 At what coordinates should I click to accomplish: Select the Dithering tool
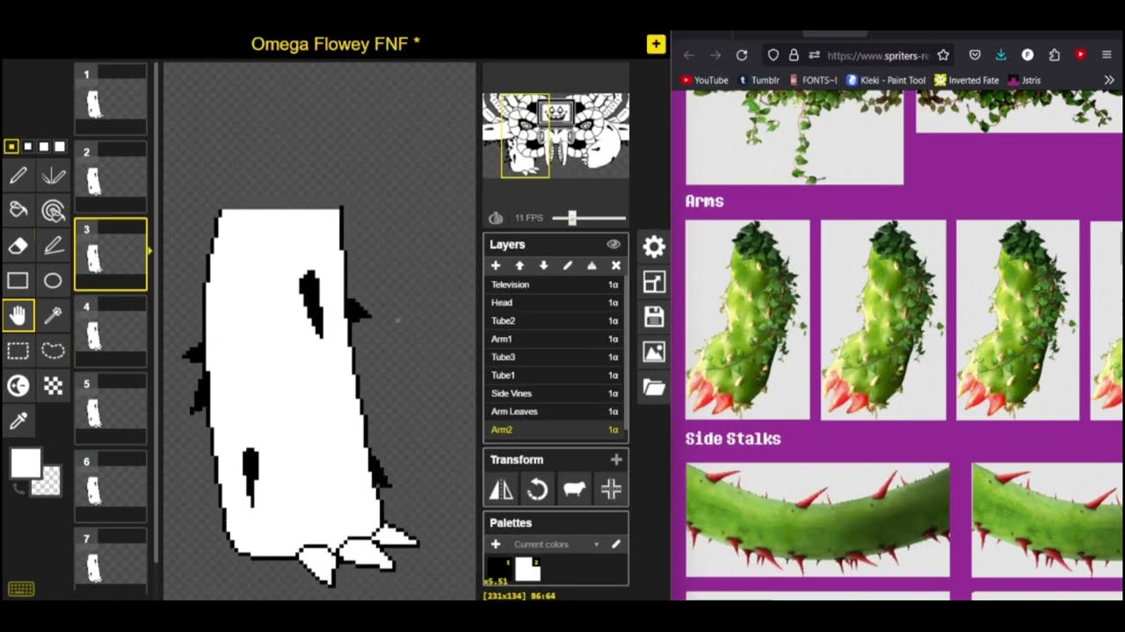[54, 385]
